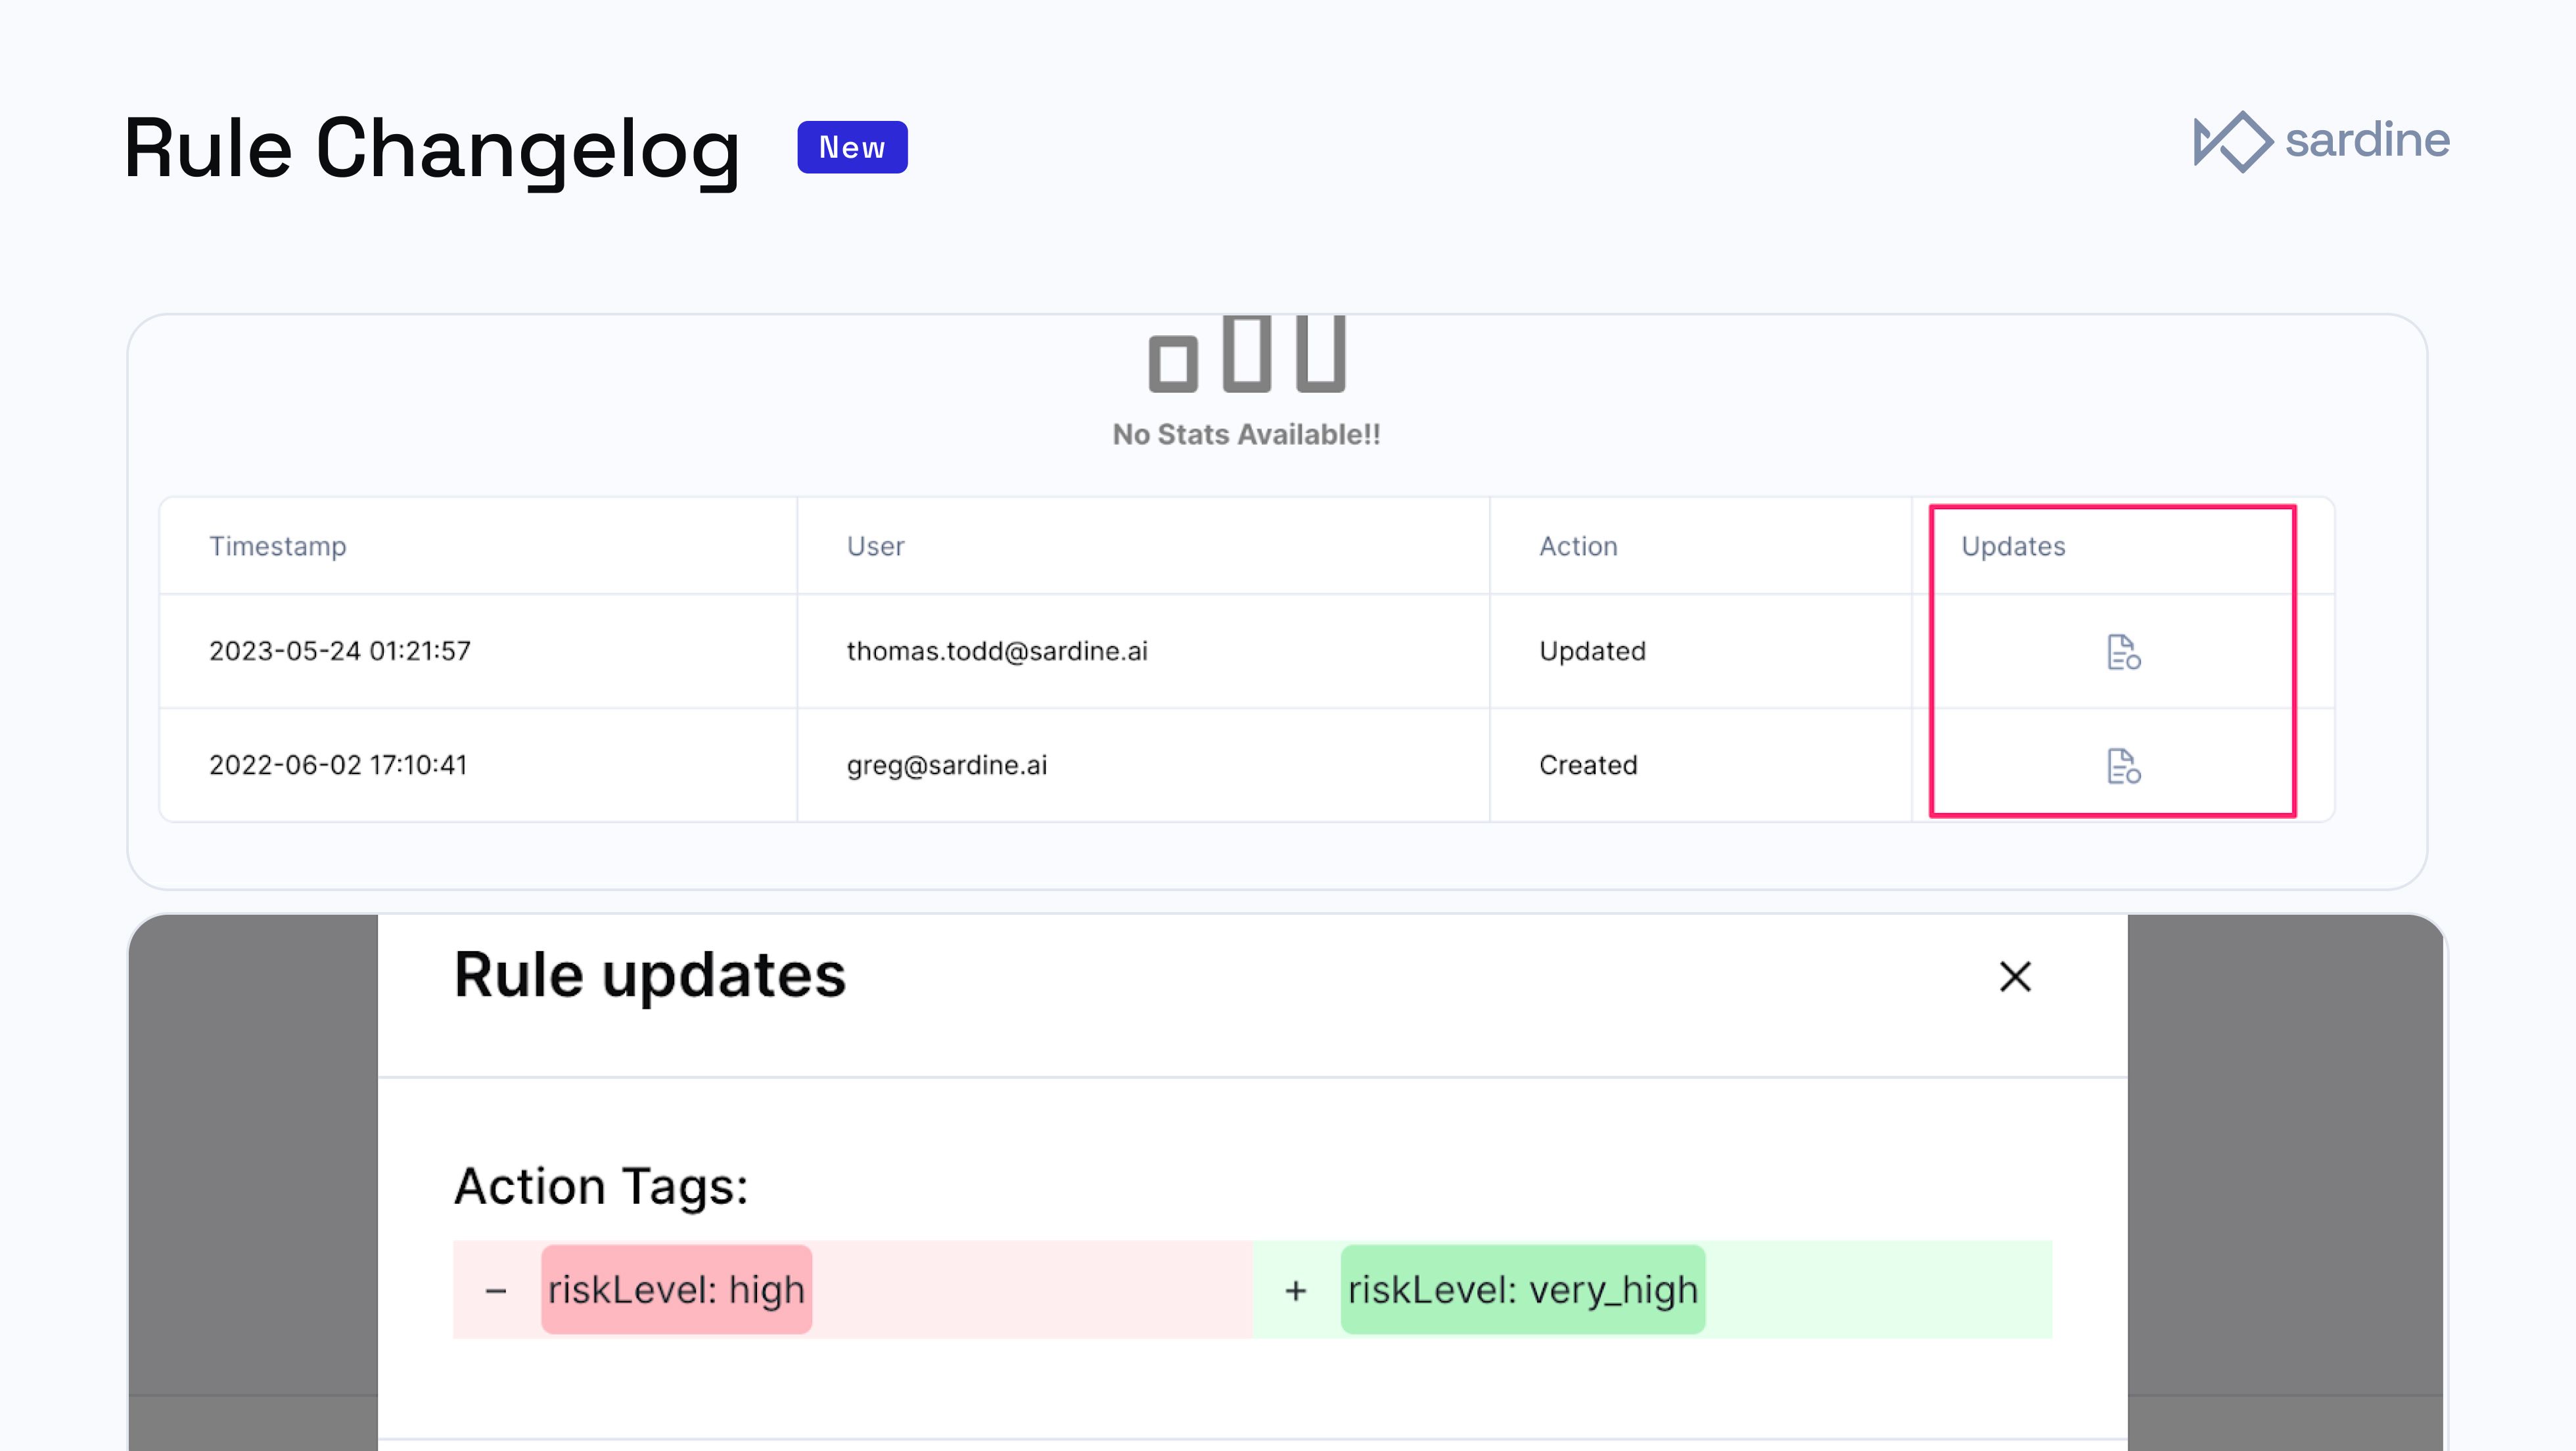The image size is (2576, 1451).
Task: Click the User column header
Action: pyautogui.click(x=875, y=546)
